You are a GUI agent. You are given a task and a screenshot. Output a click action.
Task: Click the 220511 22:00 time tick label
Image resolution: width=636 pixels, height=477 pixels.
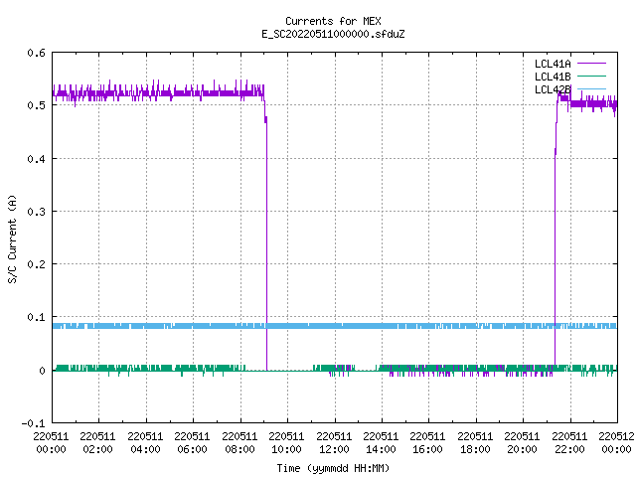tap(569, 443)
